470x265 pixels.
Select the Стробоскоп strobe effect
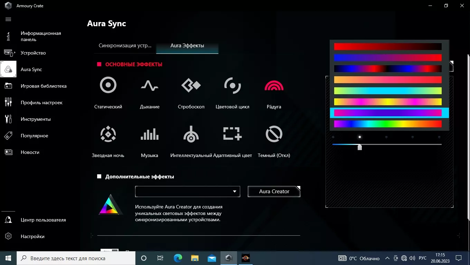(x=191, y=92)
